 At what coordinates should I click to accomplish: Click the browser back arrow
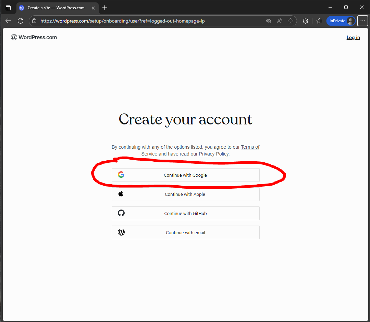click(x=8, y=21)
